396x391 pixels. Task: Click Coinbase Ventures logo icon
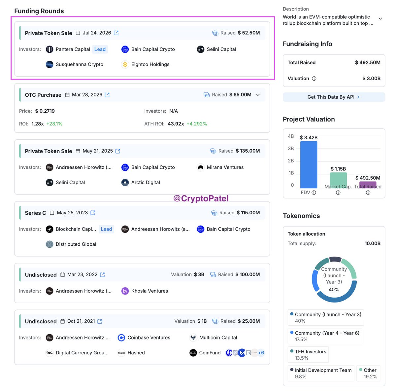pos(121,338)
